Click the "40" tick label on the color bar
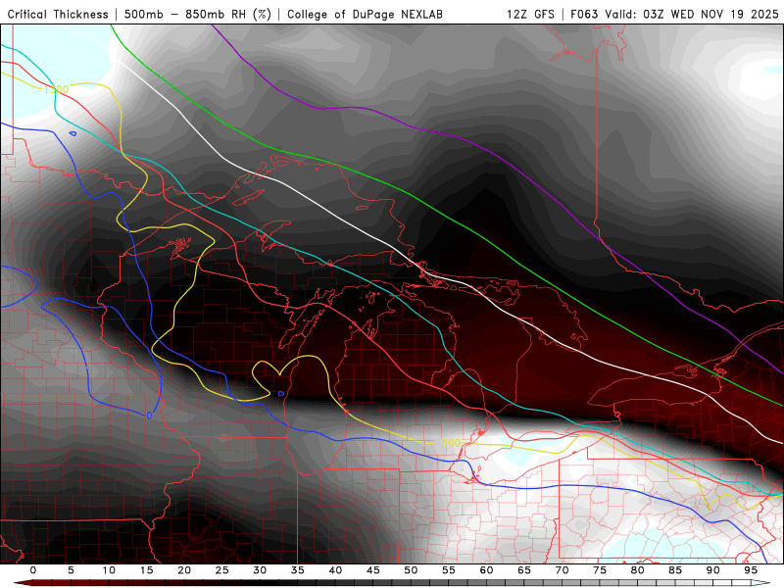The width and height of the screenshot is (784, 588). 335,570
